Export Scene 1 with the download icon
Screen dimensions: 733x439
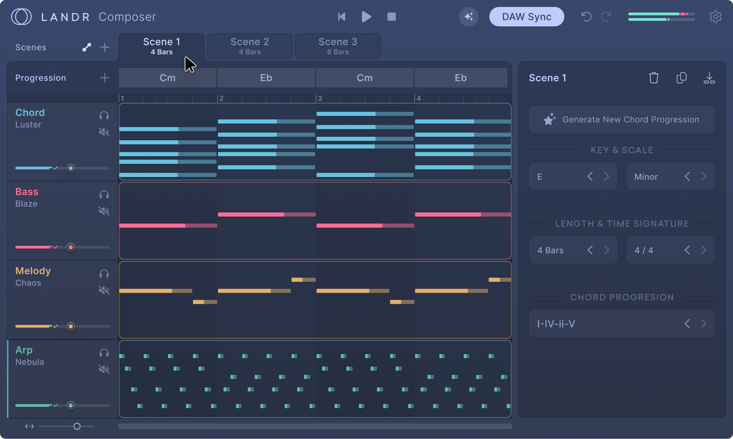[x=710, y=78]
